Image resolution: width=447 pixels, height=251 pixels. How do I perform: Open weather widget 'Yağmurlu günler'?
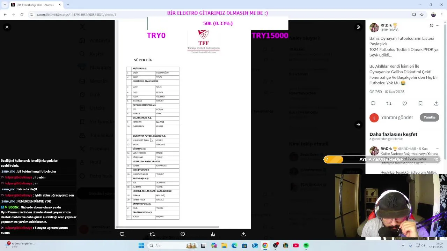click(x=21, y=245)
